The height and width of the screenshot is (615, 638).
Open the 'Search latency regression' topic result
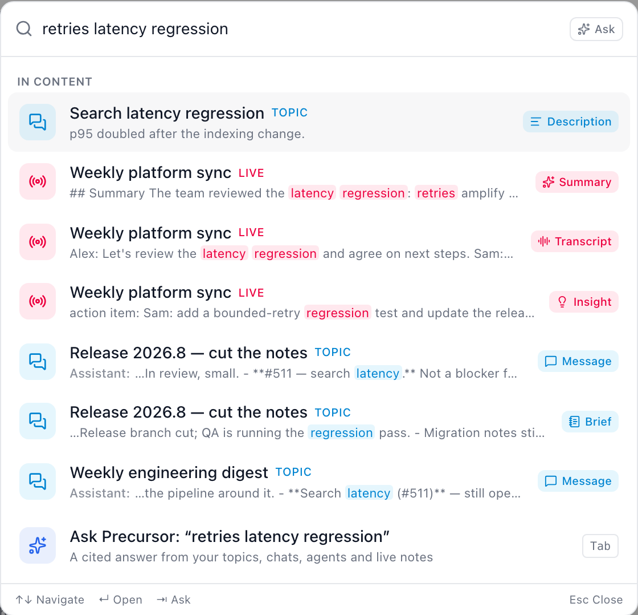[319, 122]
